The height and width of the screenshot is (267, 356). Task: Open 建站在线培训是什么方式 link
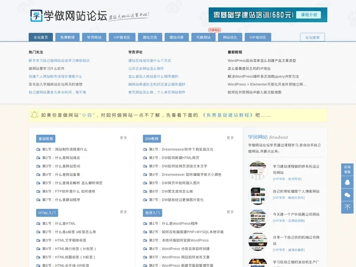(150, 61)
